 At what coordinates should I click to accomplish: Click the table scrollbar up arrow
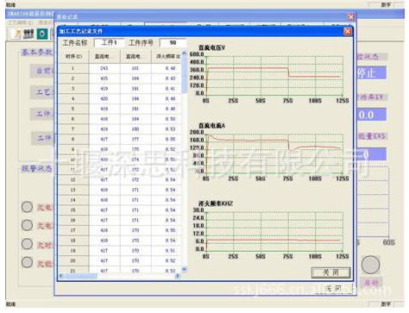[184, 53]
